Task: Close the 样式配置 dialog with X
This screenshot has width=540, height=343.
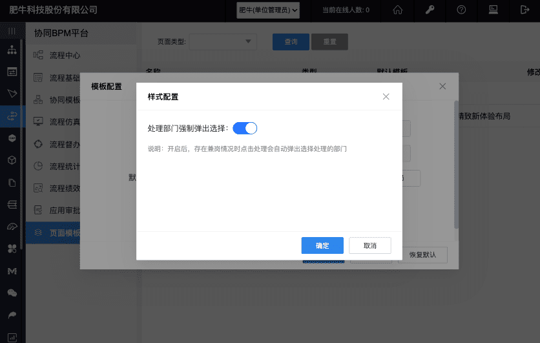Action: (386, 97)
